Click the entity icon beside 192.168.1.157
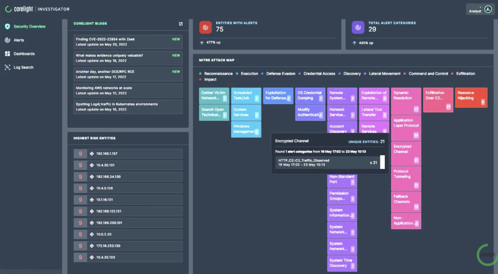Viewport: 498px width, 274px height. (92, 154)
